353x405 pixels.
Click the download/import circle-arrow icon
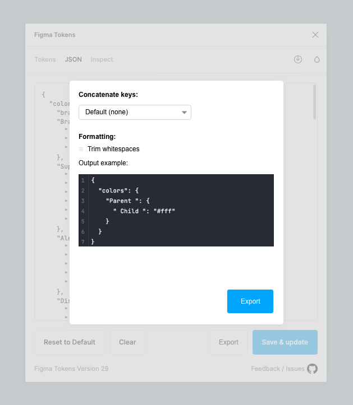pyautogui.click(x=298, y=59)
